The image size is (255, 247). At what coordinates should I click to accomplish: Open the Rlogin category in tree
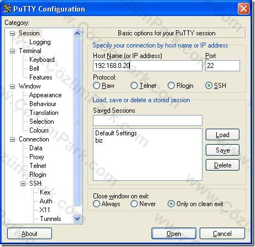pos(38,175)
